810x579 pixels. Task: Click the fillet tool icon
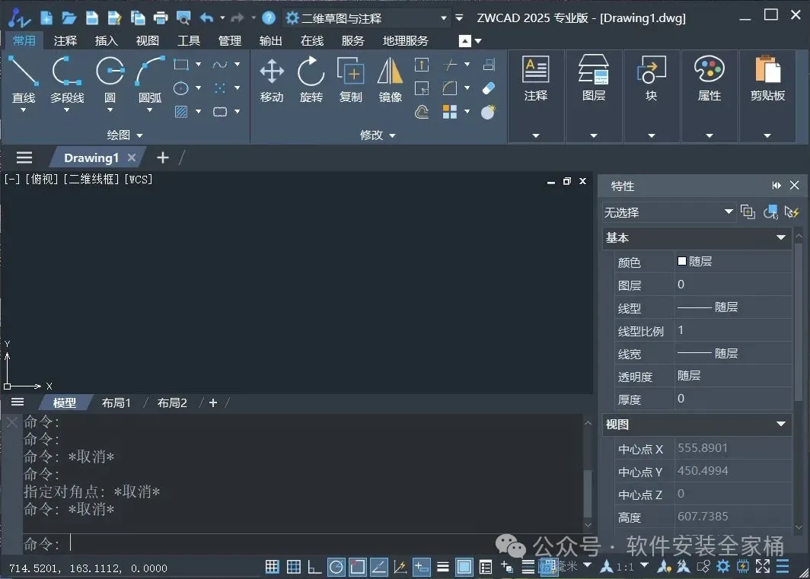pos(450,88)
